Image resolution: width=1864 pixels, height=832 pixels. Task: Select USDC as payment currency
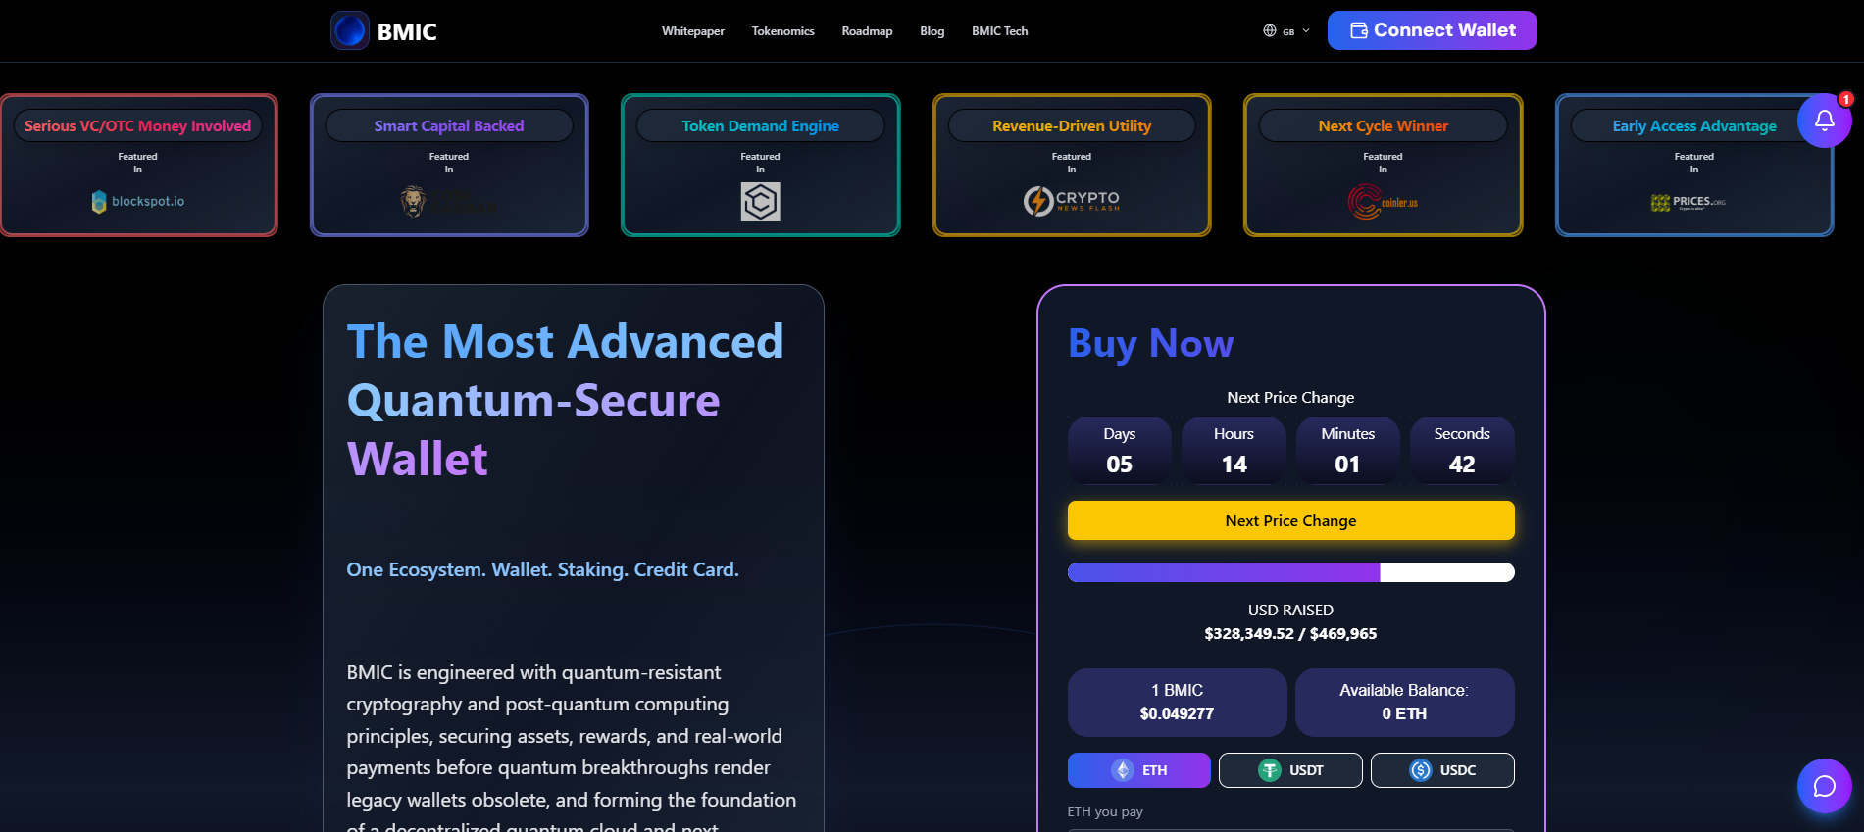point(1441,770)
